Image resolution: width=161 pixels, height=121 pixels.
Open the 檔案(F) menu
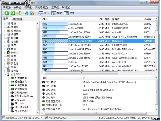coord(7,8)
